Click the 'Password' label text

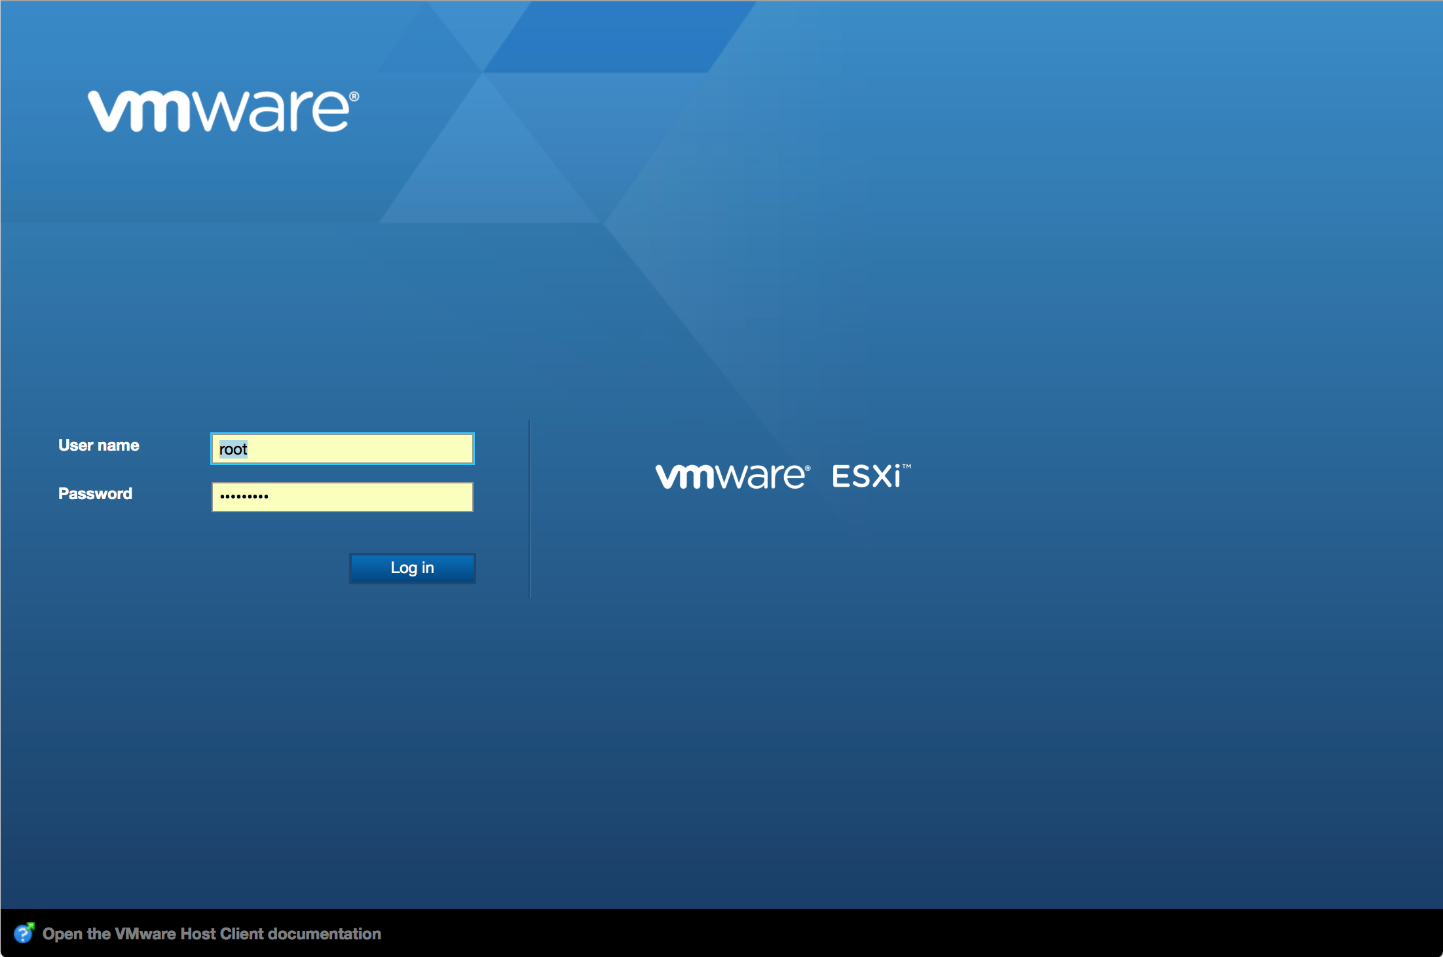point(95,494)
